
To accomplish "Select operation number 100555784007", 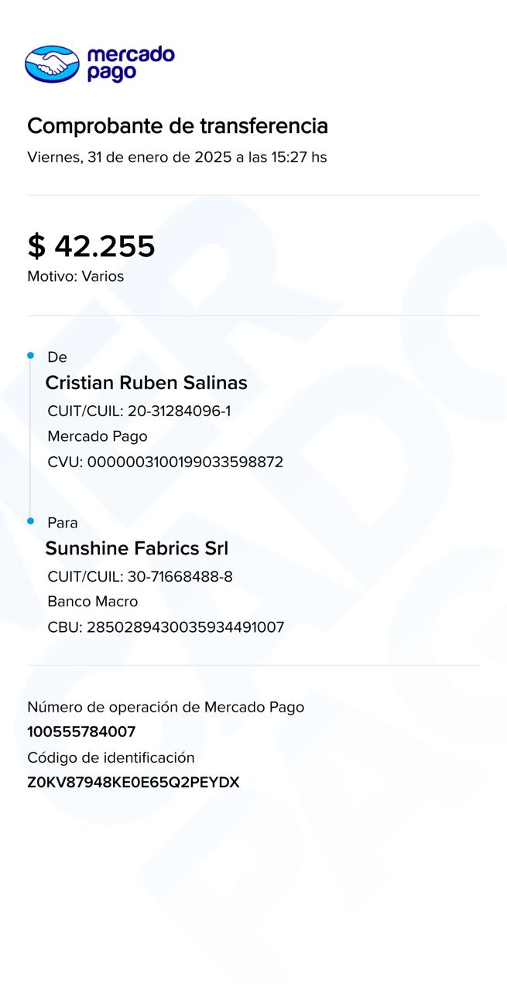I will click(81, 732).
